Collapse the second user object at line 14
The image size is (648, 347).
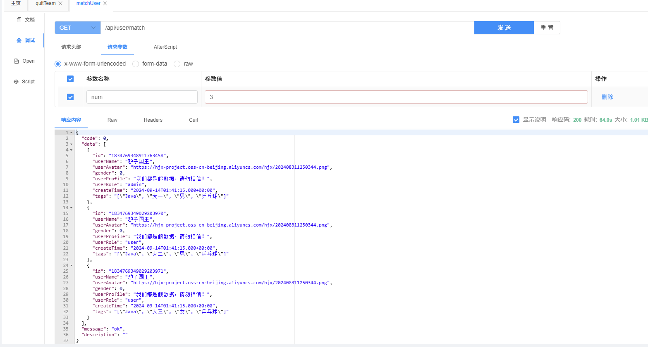(71, 208)
